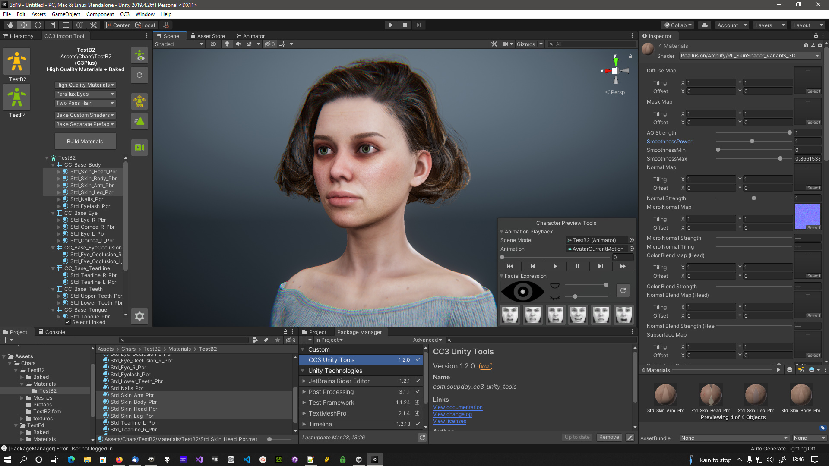Toggle Select Linked checkbox
The height and width of the screenshot is (466, 829).
[x=68, y=322]
